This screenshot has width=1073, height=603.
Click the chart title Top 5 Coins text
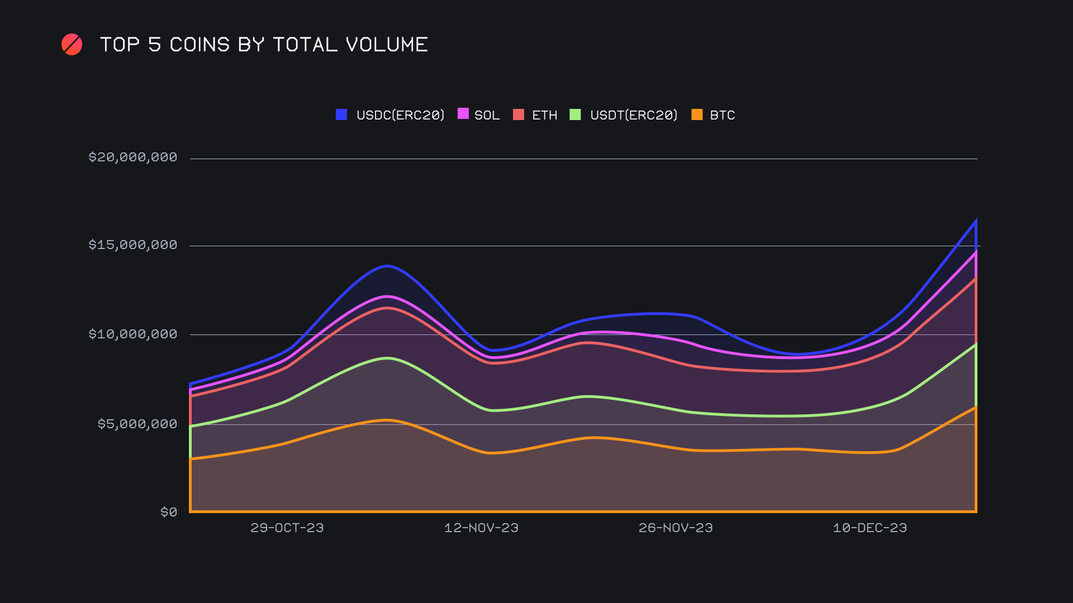(x=264, y=45)
